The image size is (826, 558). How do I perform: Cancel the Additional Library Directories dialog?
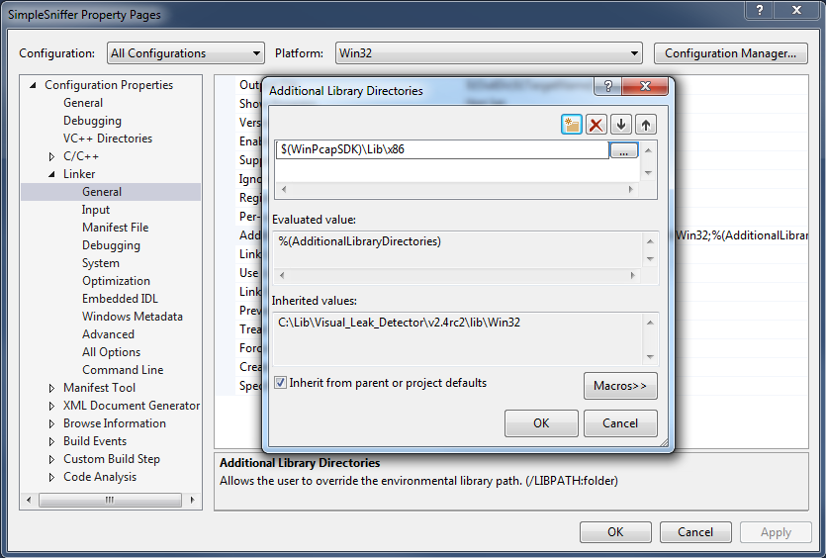(620, 423)
